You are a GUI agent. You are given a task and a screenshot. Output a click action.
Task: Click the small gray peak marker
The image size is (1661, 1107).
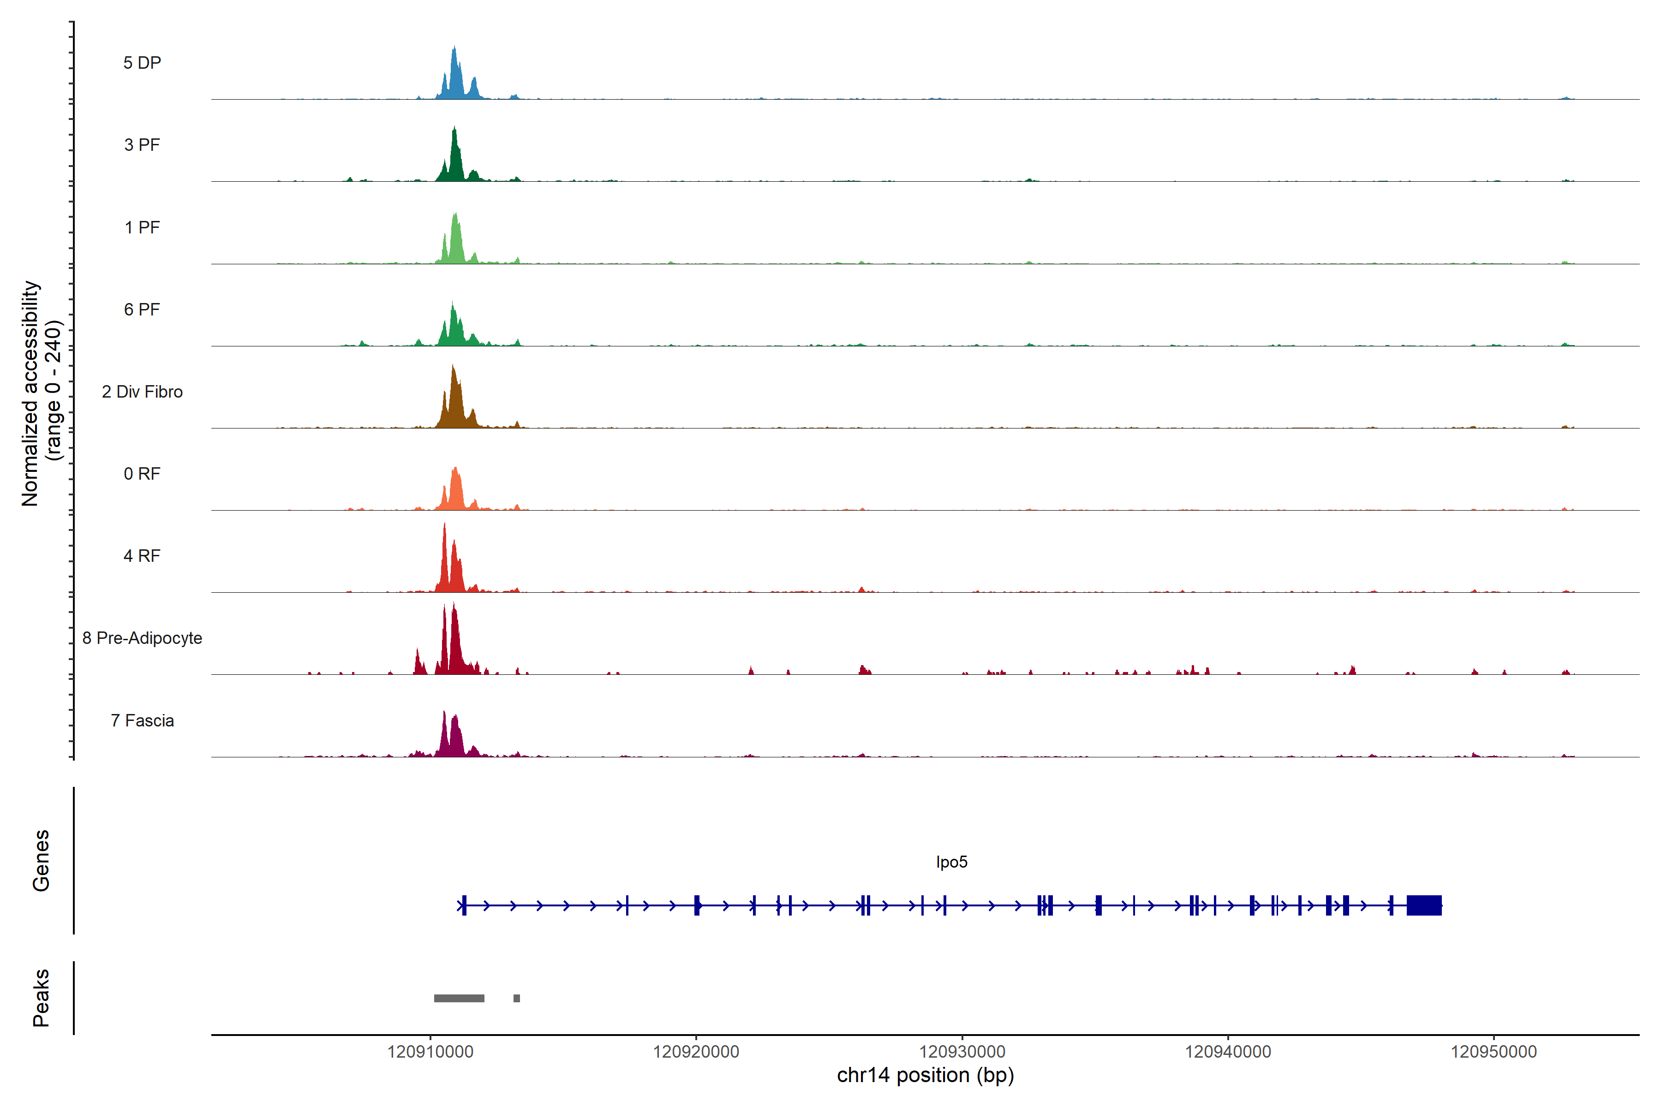click(x=517, y=998)
